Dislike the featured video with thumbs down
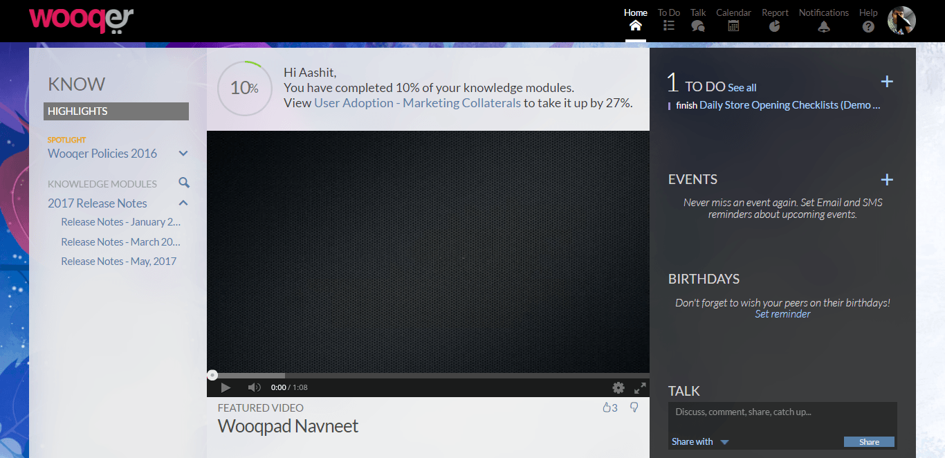This screenshot has height=458, width=945. 634,407
